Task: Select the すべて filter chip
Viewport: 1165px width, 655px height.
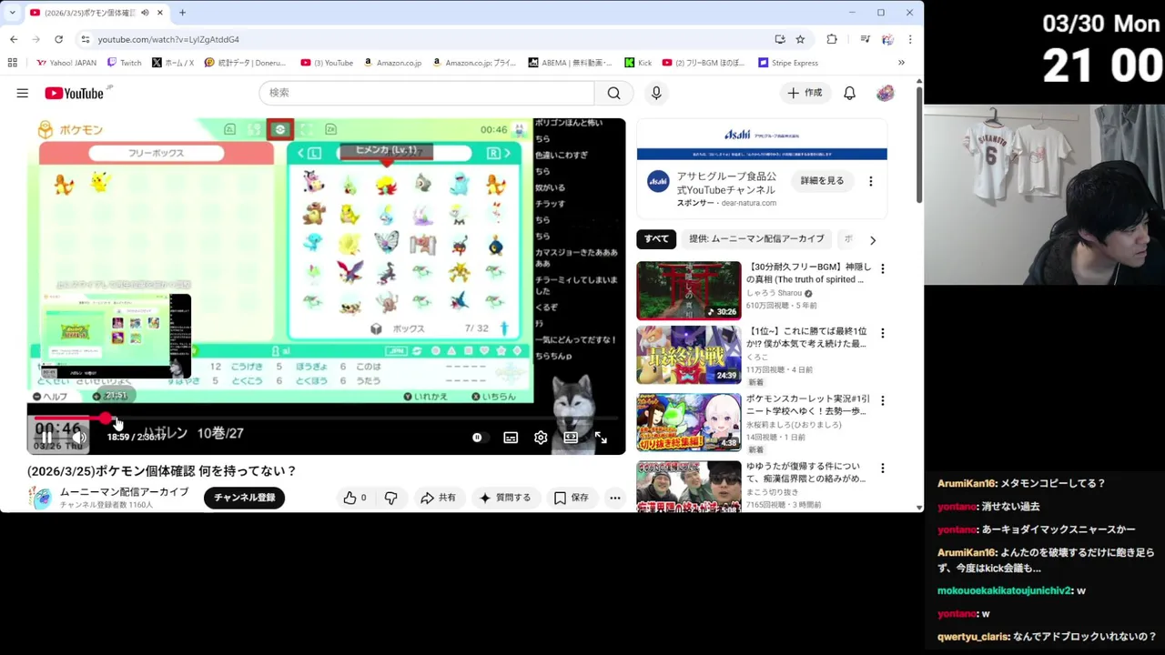Action: coord(656,239)
